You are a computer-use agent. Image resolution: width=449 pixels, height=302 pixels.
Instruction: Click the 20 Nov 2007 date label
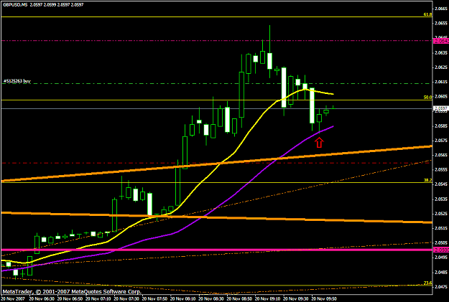coord(13,298)
